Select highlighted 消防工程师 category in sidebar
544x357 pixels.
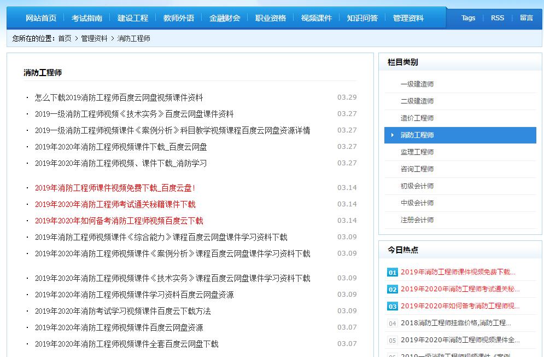460,135
